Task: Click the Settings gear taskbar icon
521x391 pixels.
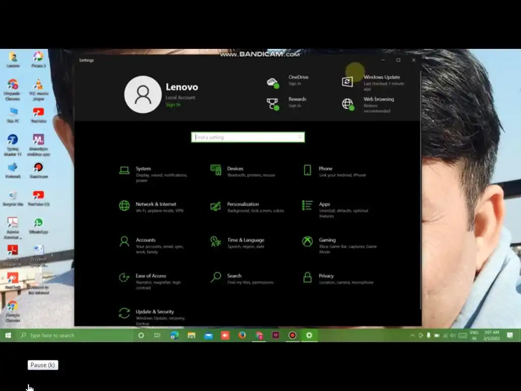Action: pyautogui.click(x=309, y=335)
